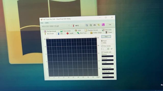This screenshot has width=163, height=91.
Task: Close the HD Tune Pro window
Action: pyautogui.click(x=112, y=17)
